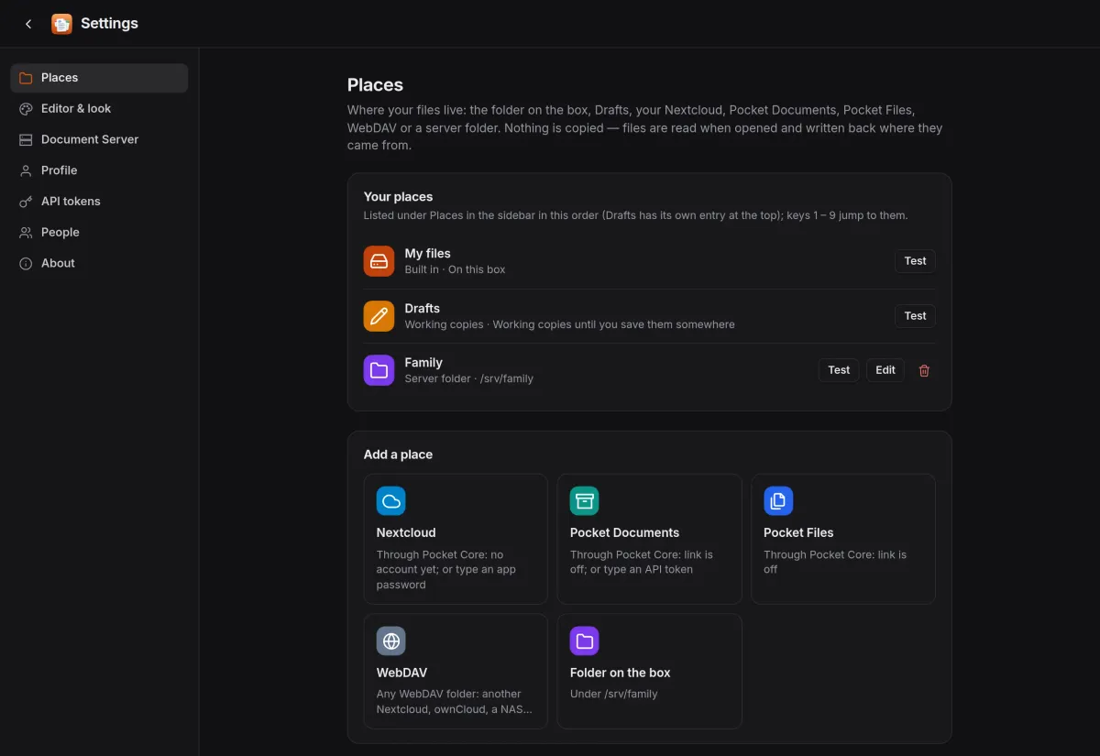Click the Folder on the box icon
The image size is (1100, 756).
click(585, 641)
